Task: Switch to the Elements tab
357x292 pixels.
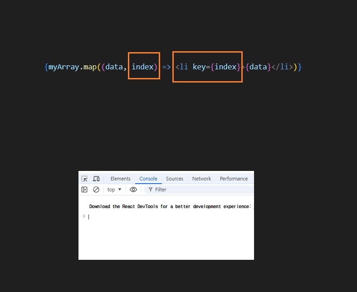Action: (121, 179)
